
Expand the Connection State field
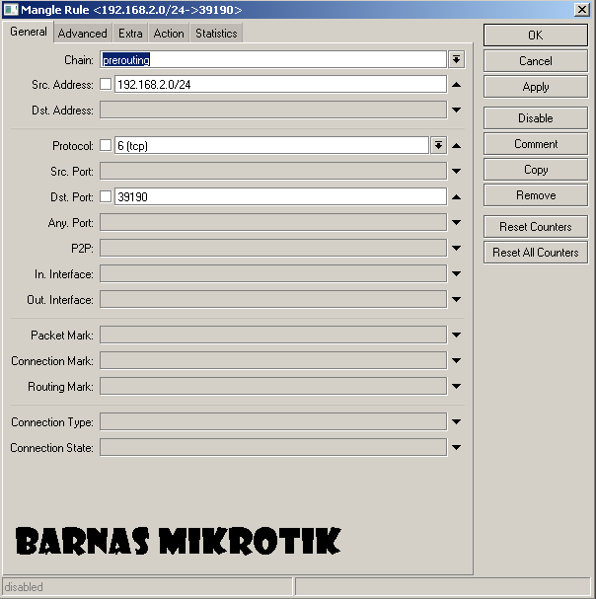(x=456, y=447)
